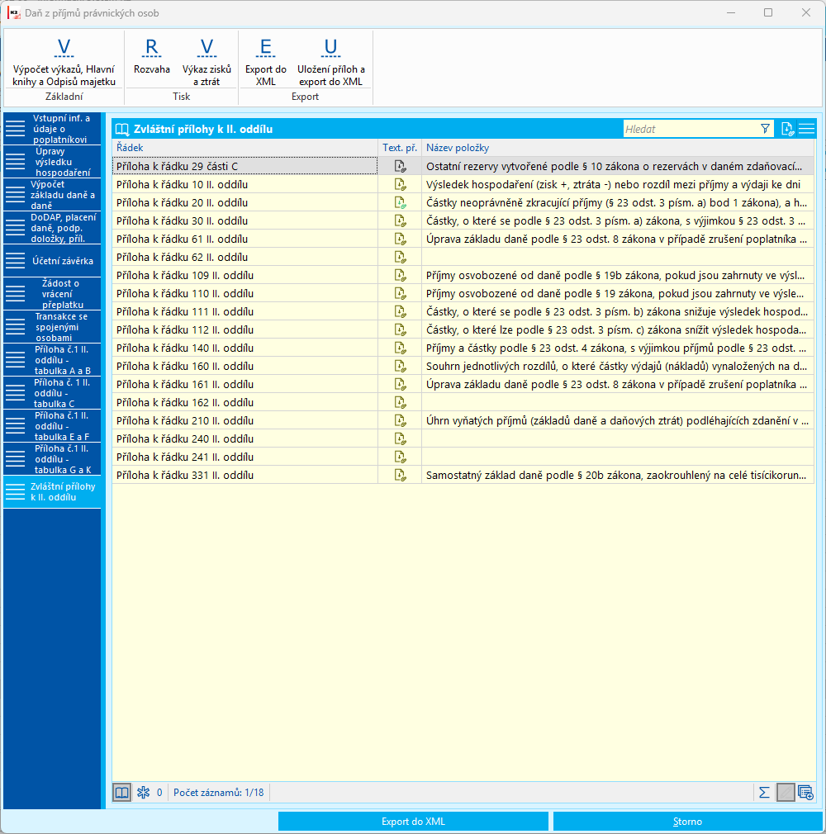Click the sum sigma icon in status bar
This screenshot has width=826, height=834.
click(764, 793)
